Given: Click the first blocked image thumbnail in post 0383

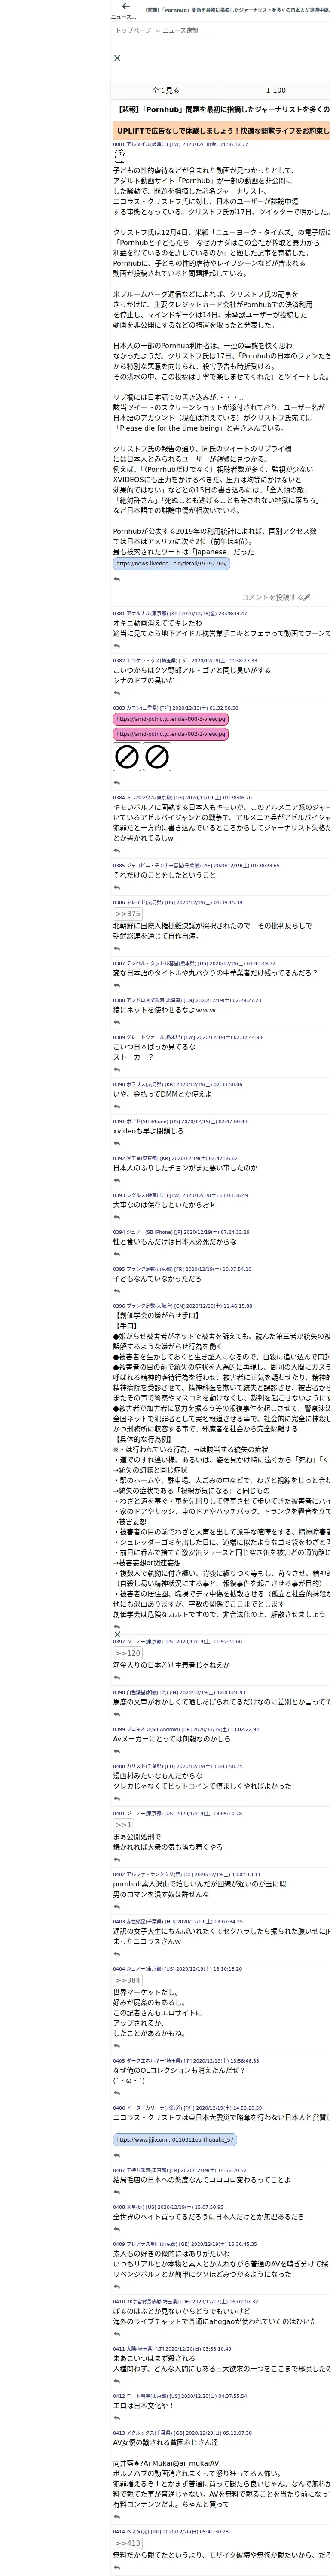Looking at the screenshot, I should pyautogui.click(x=127, y=756).
